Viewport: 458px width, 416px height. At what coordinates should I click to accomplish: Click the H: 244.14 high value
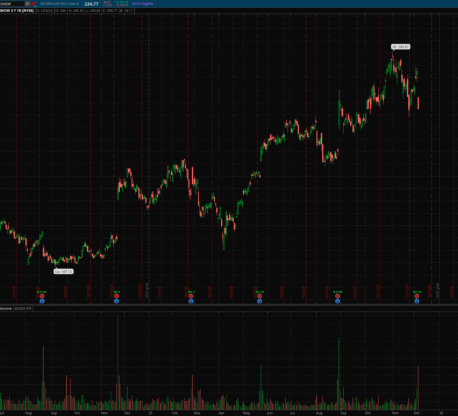pyautogui.click(x=76, y=11)
